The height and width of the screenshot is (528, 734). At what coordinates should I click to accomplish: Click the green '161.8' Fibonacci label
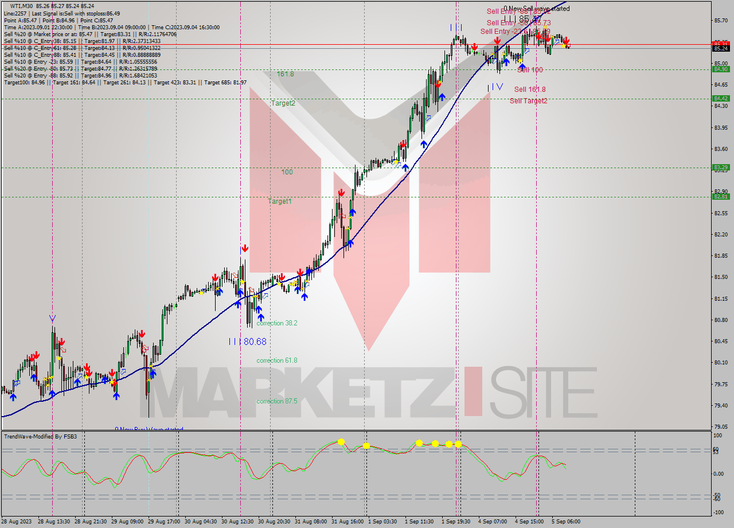[285, 74]
